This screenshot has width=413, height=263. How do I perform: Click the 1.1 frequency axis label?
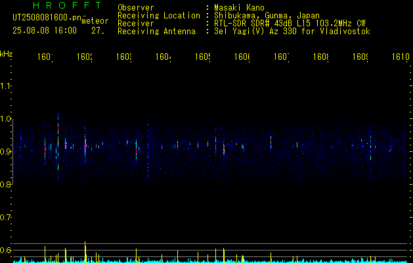pyautogui.click(x=5, y=85)
